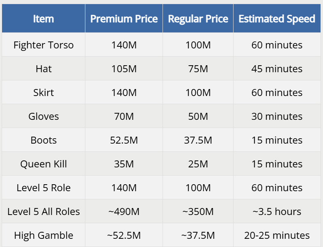The width and height of the screenshot is (323, 247).
Task: Click the Queen Kill 25M regular price
Action: coord(198,164)
